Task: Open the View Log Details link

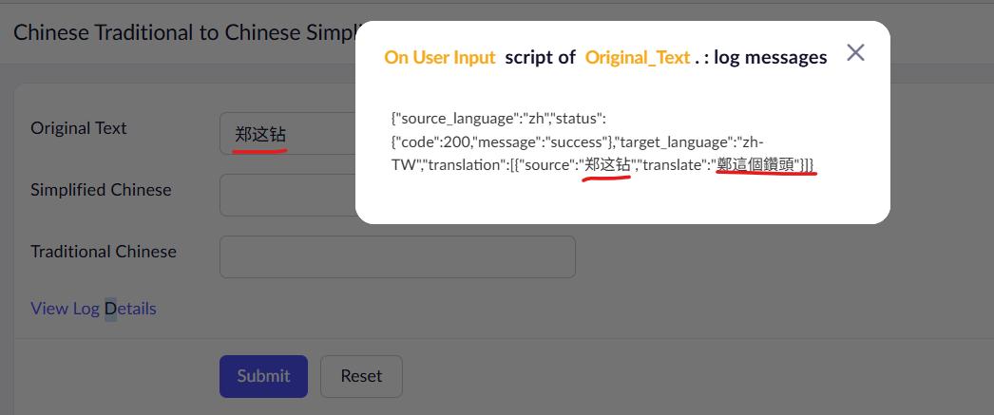Action: pos(93,309)
